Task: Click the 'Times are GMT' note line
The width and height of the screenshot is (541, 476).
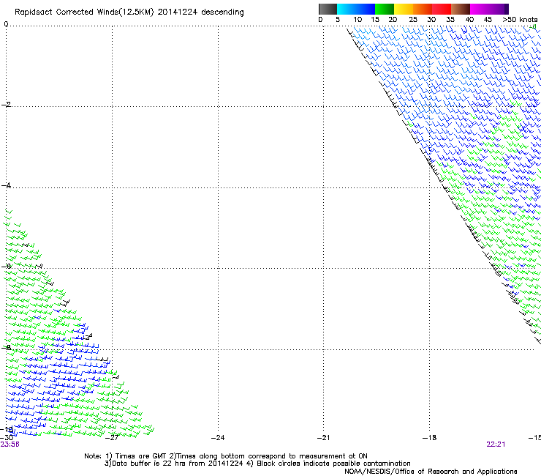Action: [x=226, y=456]
